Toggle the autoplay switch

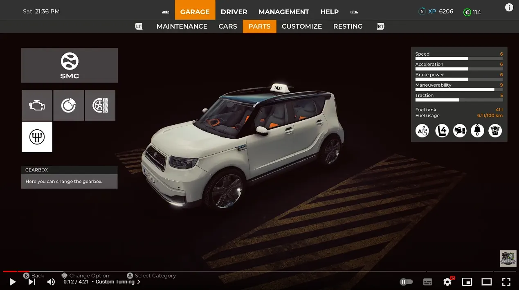point(406,282)
